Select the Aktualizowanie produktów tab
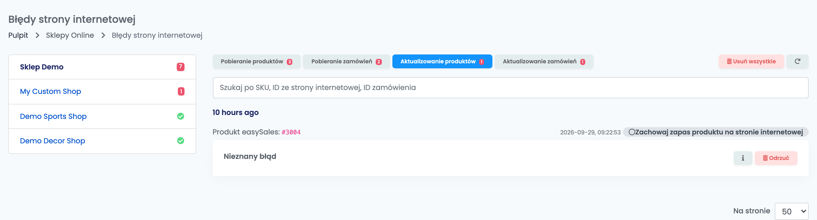This screenshot has height=220, width=817. point(442,61)
